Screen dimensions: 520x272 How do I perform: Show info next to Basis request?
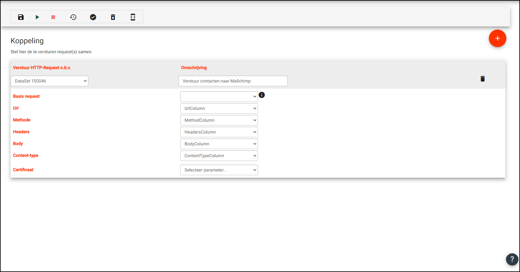(x=262, y=95)
